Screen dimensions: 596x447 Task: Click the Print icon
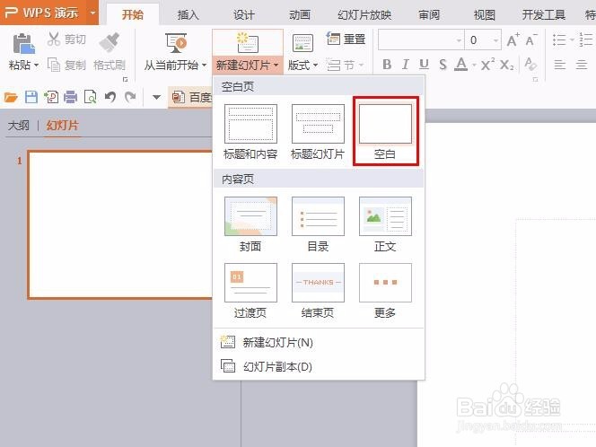pos(71,97)
